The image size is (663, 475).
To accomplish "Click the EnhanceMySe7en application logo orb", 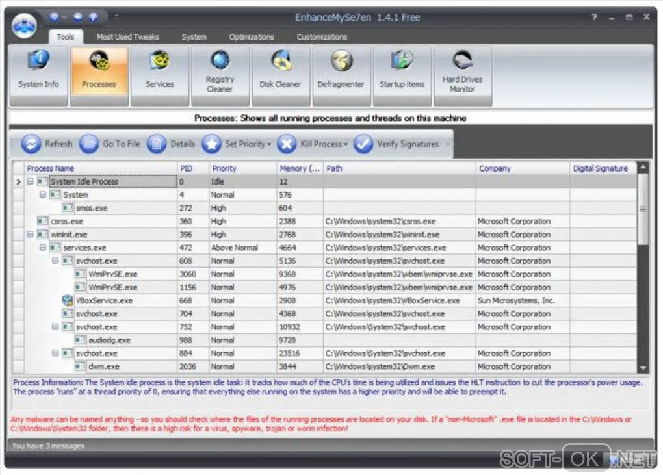I will coord(24,25).
